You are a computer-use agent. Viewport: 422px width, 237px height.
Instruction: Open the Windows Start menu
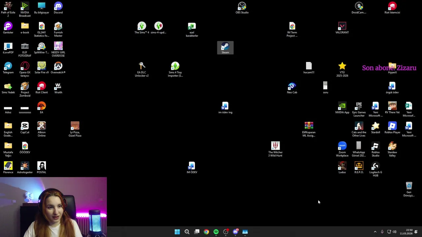177,232
